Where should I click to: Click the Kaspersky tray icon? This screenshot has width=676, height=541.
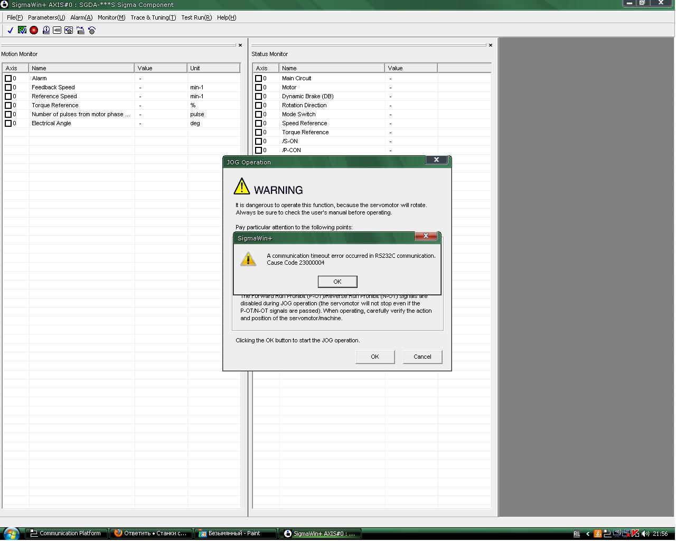click(635, 534)
